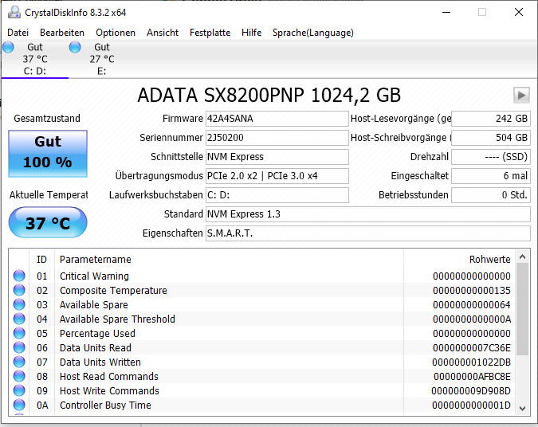Select the Data Units Read parameter name

click(96, 348)
